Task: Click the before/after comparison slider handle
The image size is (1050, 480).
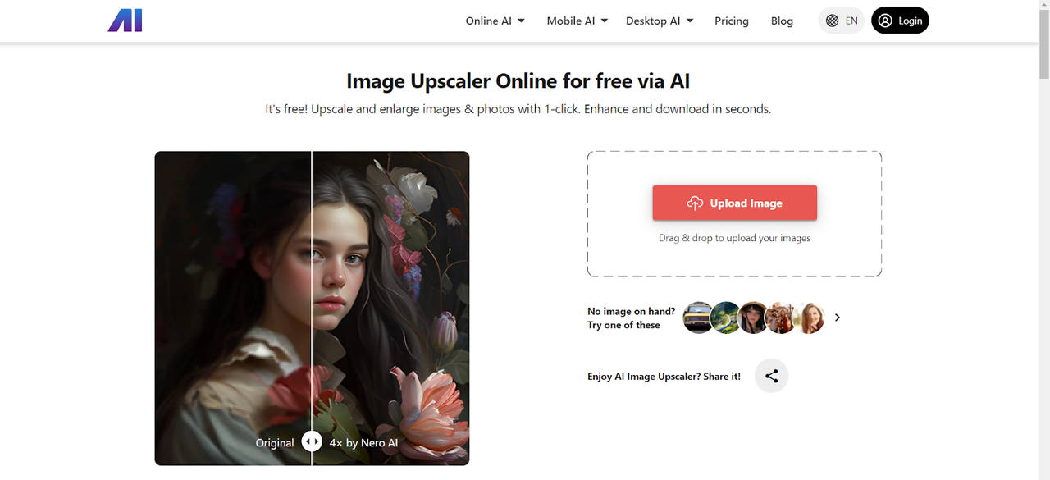Action: (x=312, y=441)
